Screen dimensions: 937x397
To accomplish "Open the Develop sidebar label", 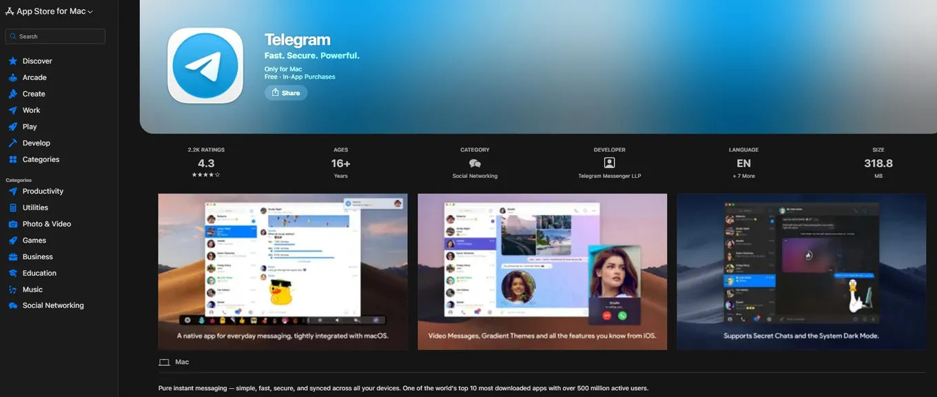I will [x=37, y=143].
